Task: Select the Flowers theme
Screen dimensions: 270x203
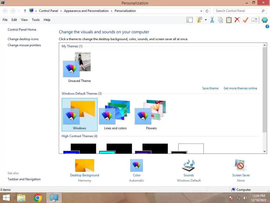Action: 151,115
